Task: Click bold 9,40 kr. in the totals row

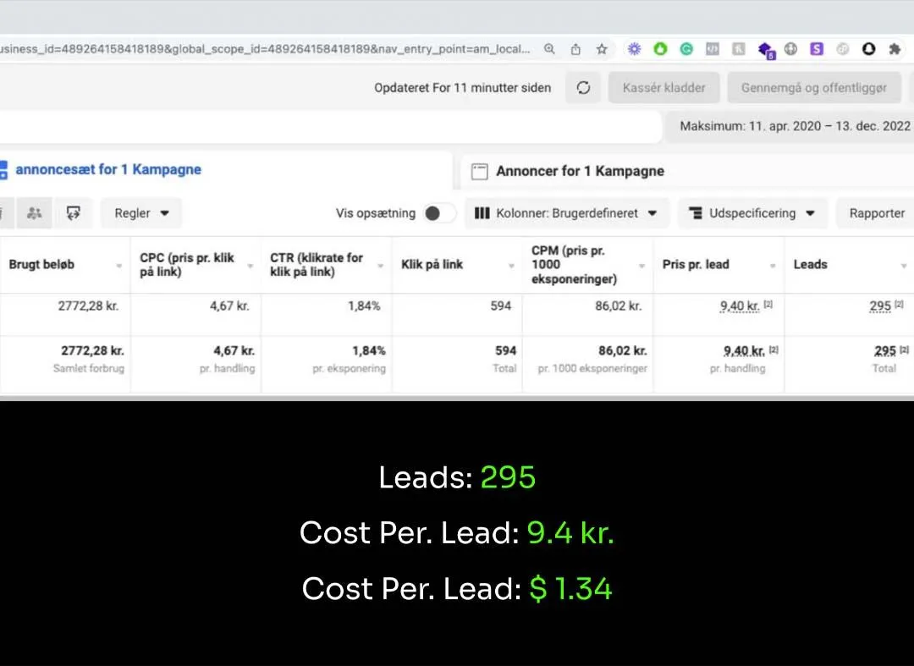Action: 744,351
